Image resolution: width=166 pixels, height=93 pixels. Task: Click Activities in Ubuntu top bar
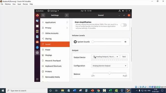click(39, 11)
